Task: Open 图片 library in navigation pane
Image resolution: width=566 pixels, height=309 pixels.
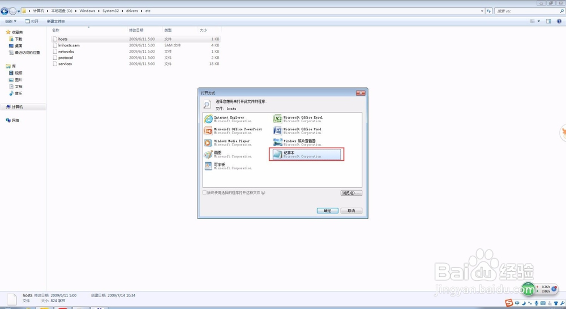Action: point(16,80)
